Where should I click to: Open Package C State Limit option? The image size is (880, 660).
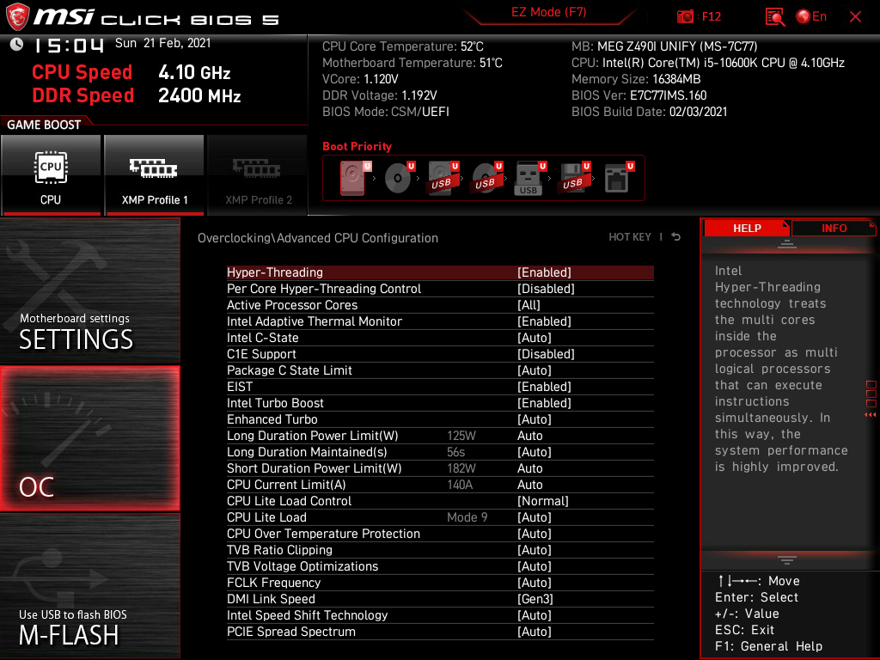440,370
